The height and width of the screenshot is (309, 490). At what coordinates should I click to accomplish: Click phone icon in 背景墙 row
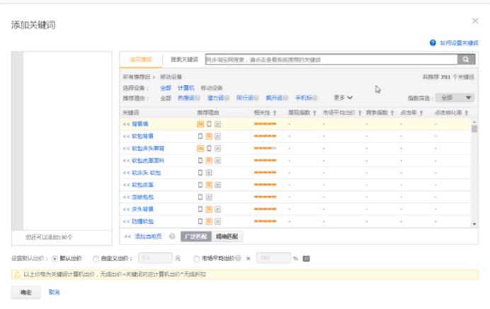tap(209, 124)
